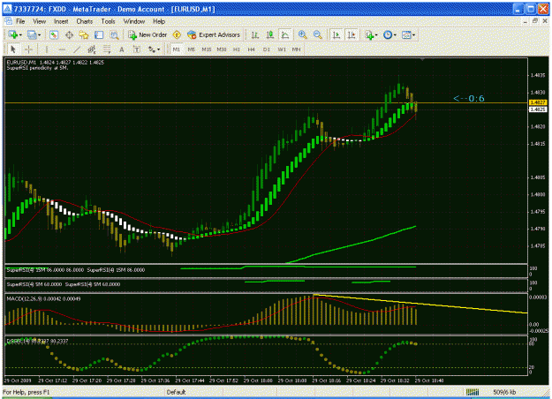Open the Tools menu
Viewport: 552px width, 399px height.
click(x=108, y=21)
